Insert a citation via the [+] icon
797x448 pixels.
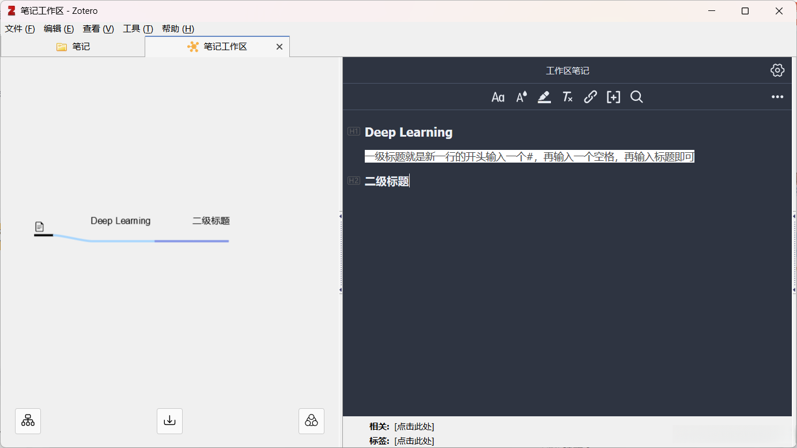[x=613, y=97]
